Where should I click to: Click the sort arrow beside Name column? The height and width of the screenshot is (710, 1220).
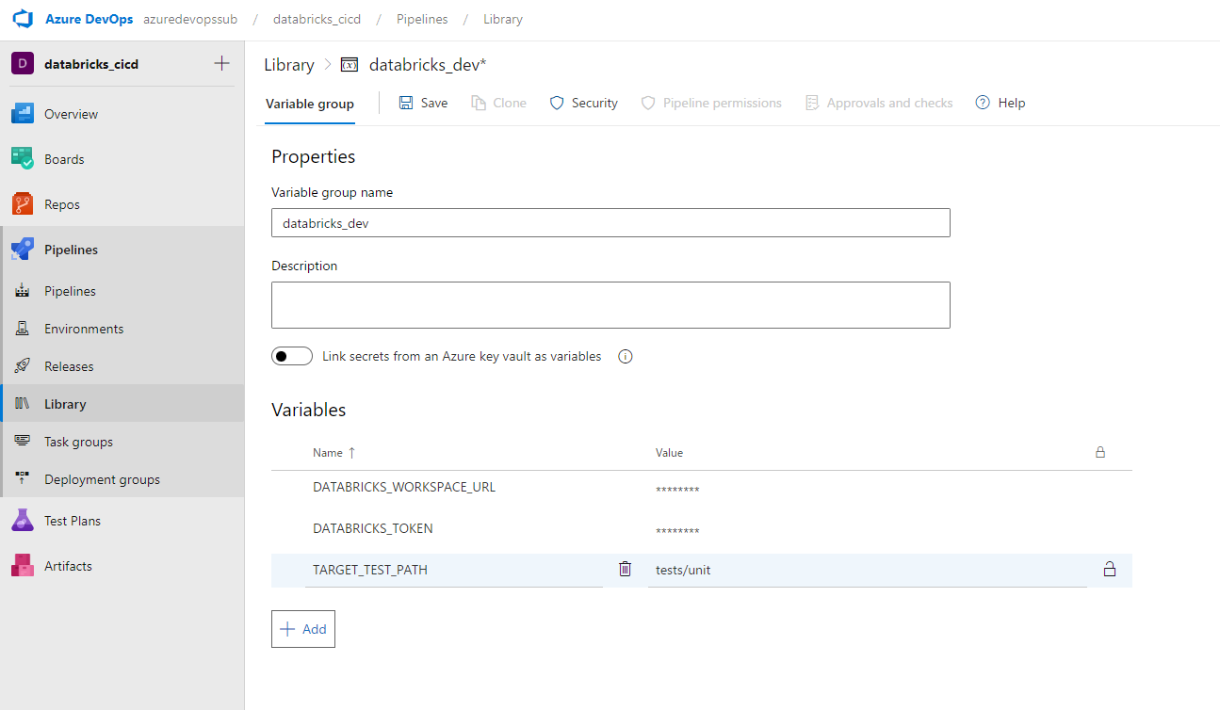[352, 453]
